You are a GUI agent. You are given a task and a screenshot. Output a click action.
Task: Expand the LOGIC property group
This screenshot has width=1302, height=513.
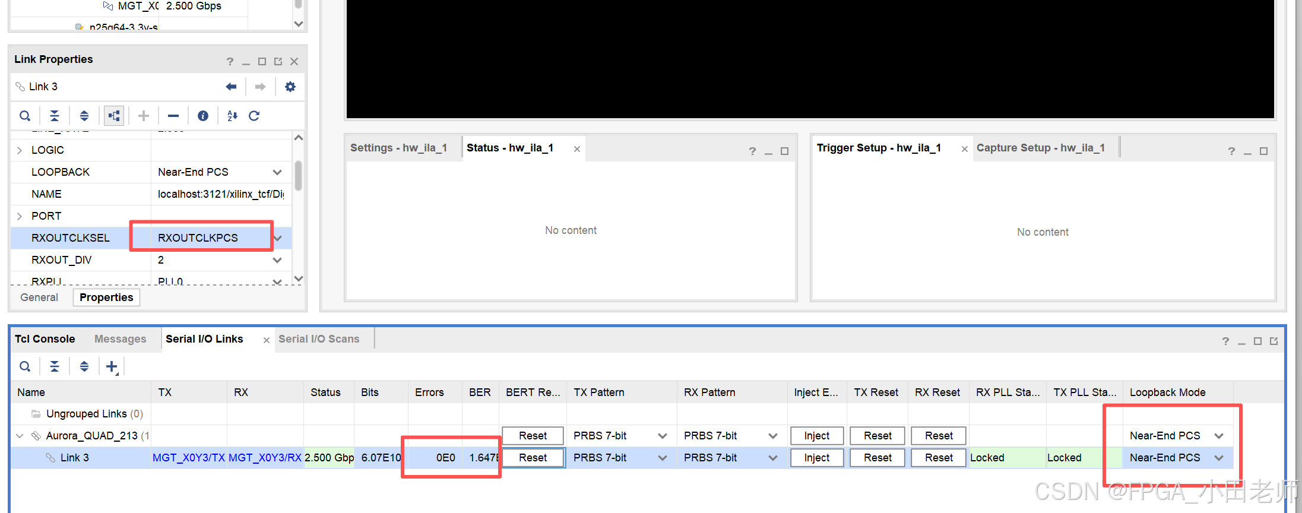(x=20, y=150)
